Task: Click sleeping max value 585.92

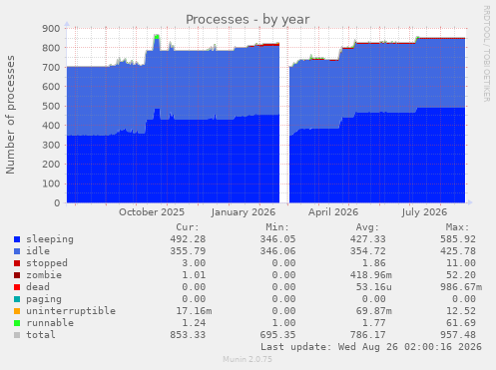Action: [458, 239]
